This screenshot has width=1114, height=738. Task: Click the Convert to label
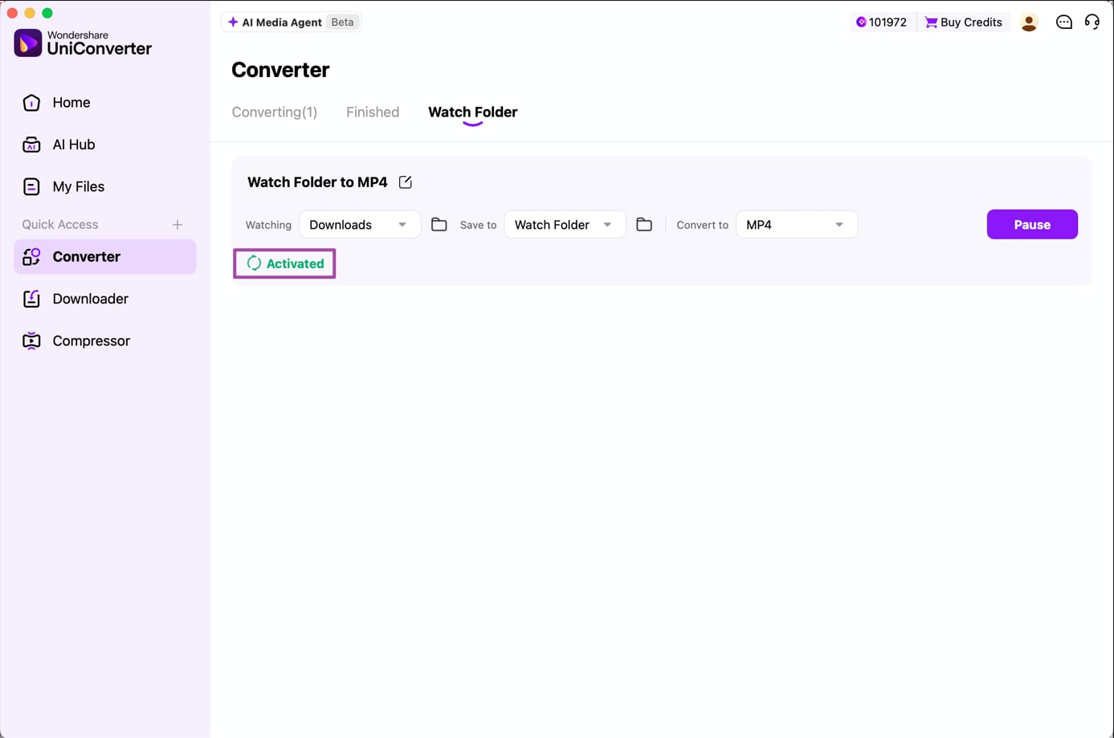[702, 225]
